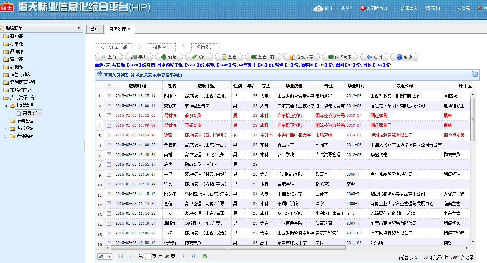Go to the last page
Screen dimensions: 487x263
[193, 256]
